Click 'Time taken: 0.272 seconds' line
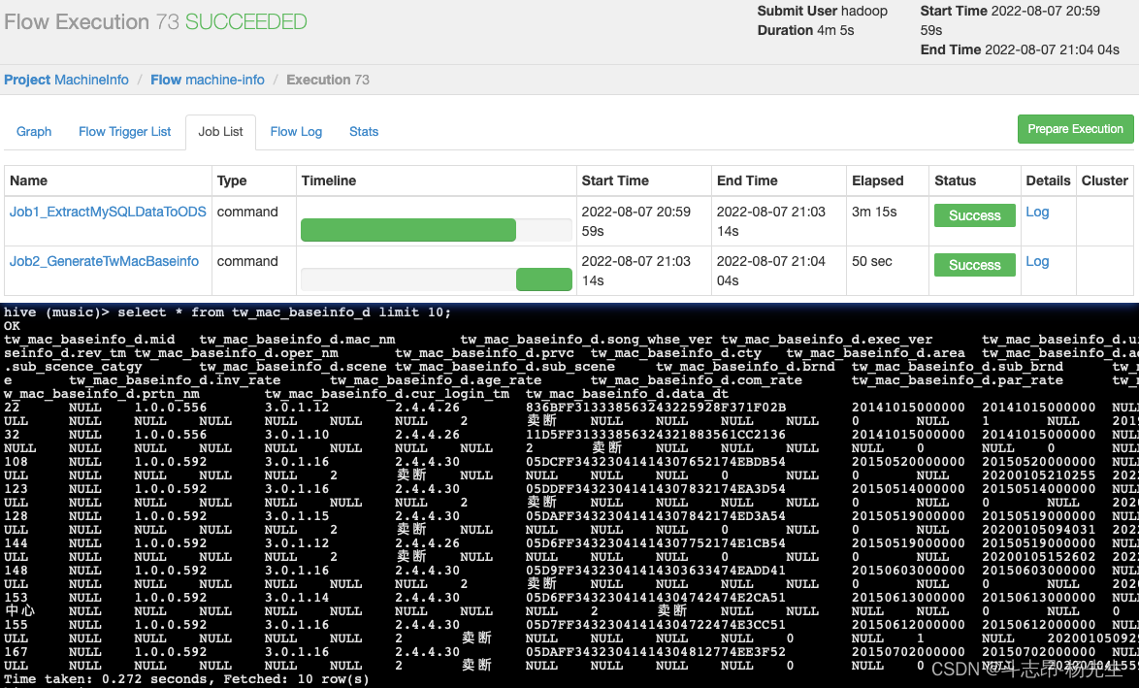The width and height of the screenshot is (1139, 688). coord(186,679)
